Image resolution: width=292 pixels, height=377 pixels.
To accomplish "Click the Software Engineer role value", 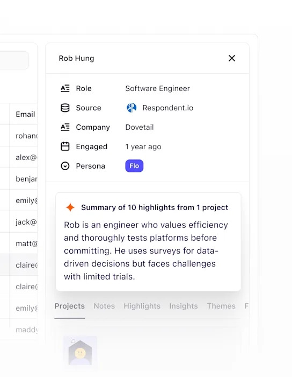I will (158, 88).
